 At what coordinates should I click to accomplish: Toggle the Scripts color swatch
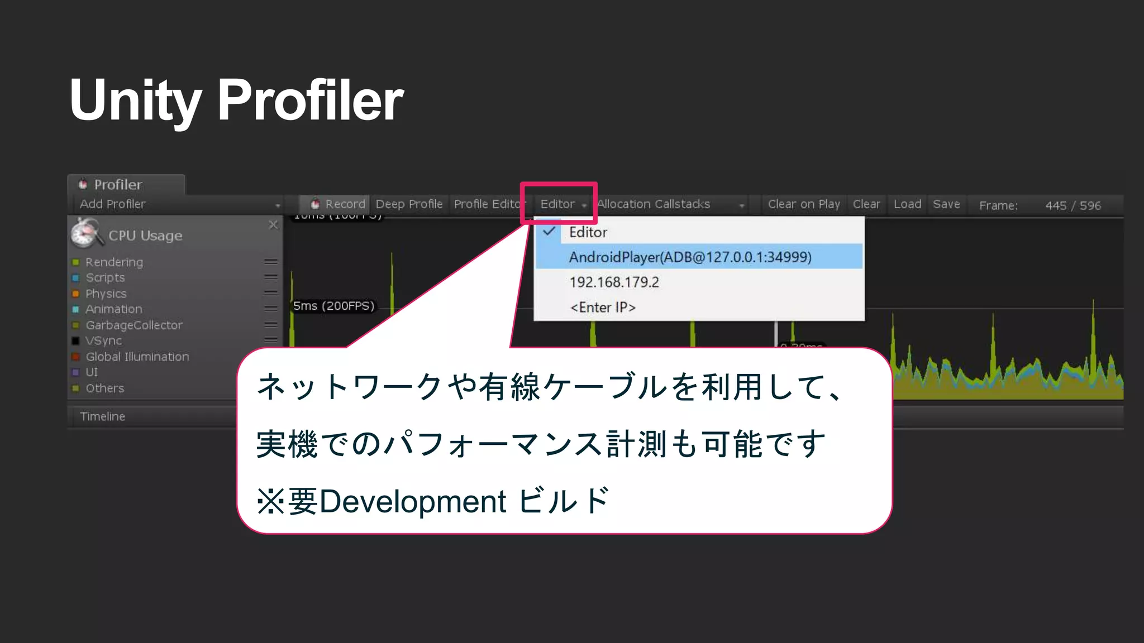(76, 278)
